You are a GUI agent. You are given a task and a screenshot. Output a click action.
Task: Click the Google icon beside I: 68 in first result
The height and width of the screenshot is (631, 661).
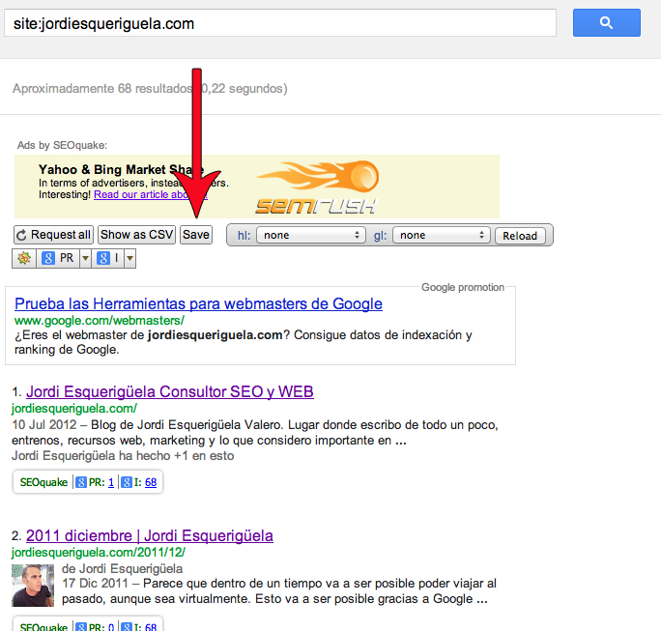[x=127, y=482]
